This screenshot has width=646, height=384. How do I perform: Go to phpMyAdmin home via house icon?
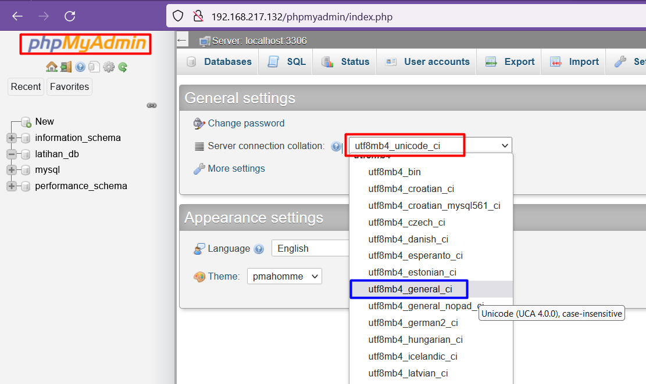coord(52,67)
